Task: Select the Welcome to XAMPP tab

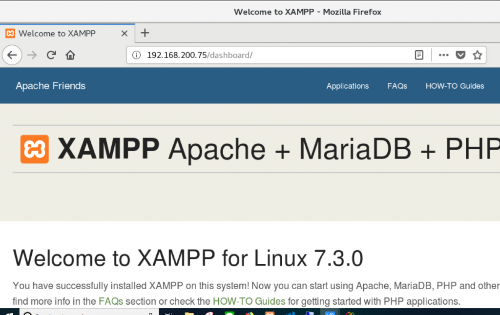Action: 67,33
